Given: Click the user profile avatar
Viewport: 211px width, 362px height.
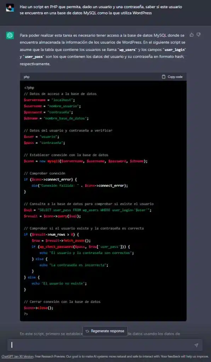Looking at the screenshot, I should point(10,8).
